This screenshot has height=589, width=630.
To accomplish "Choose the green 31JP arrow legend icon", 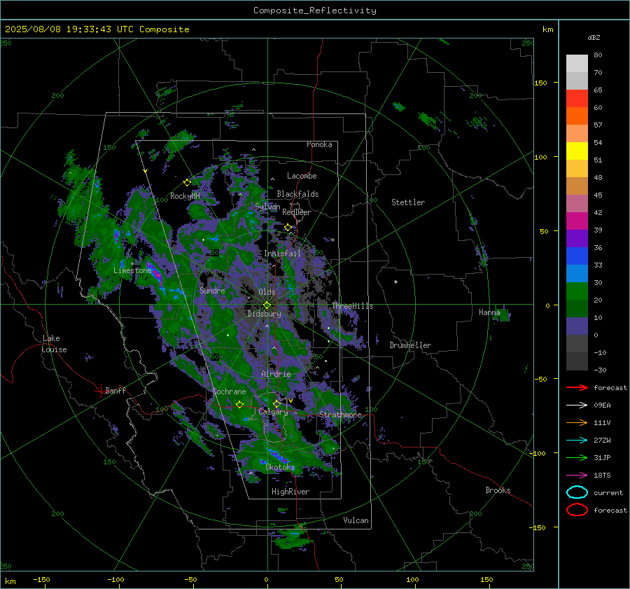I will coord(577,457).
